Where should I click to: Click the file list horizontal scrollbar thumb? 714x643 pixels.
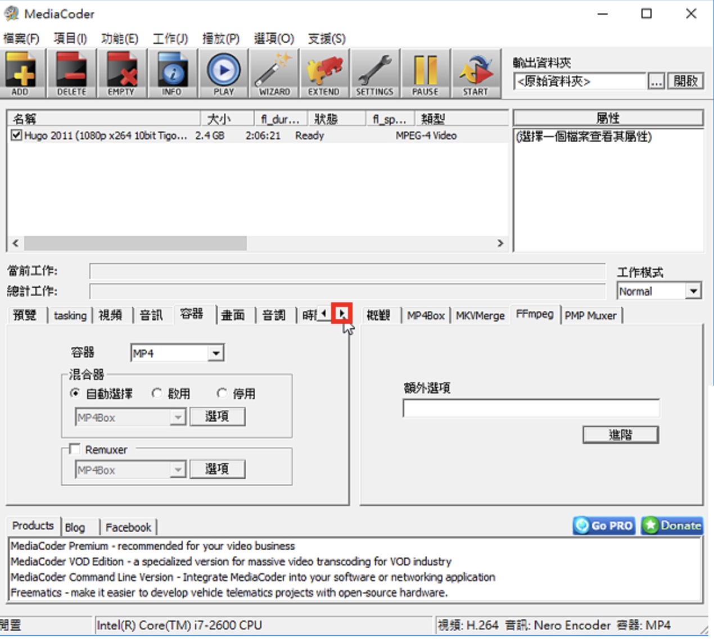point(135,243)
